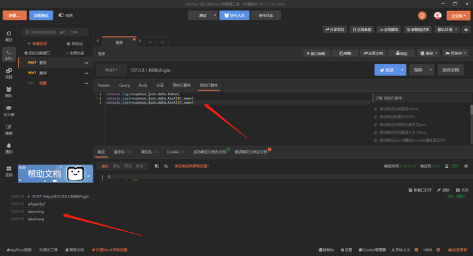Click the request URL input field
The height and width of the screenshot is (256, 473).
tap(248, 70)
